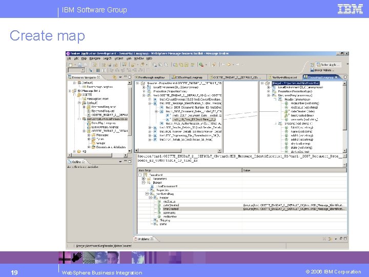The height and width of the screenshot is (277, 369).
Task: Toggle the DemoMap1 checkbox in map script
Action: point(140,175)
